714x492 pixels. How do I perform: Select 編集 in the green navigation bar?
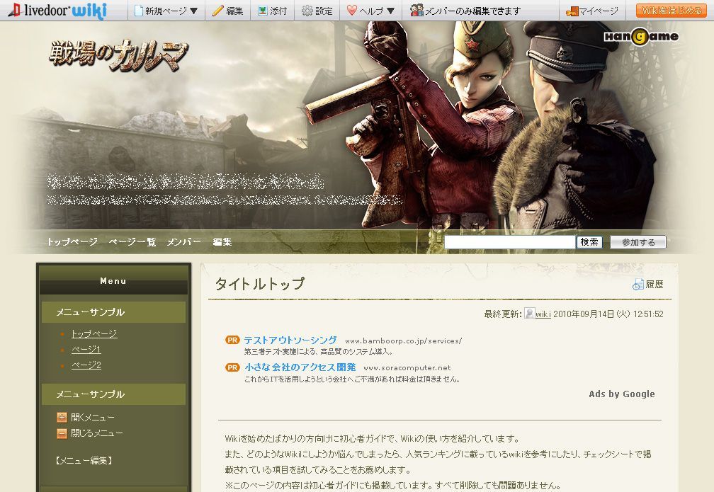(x=222, y=241)
